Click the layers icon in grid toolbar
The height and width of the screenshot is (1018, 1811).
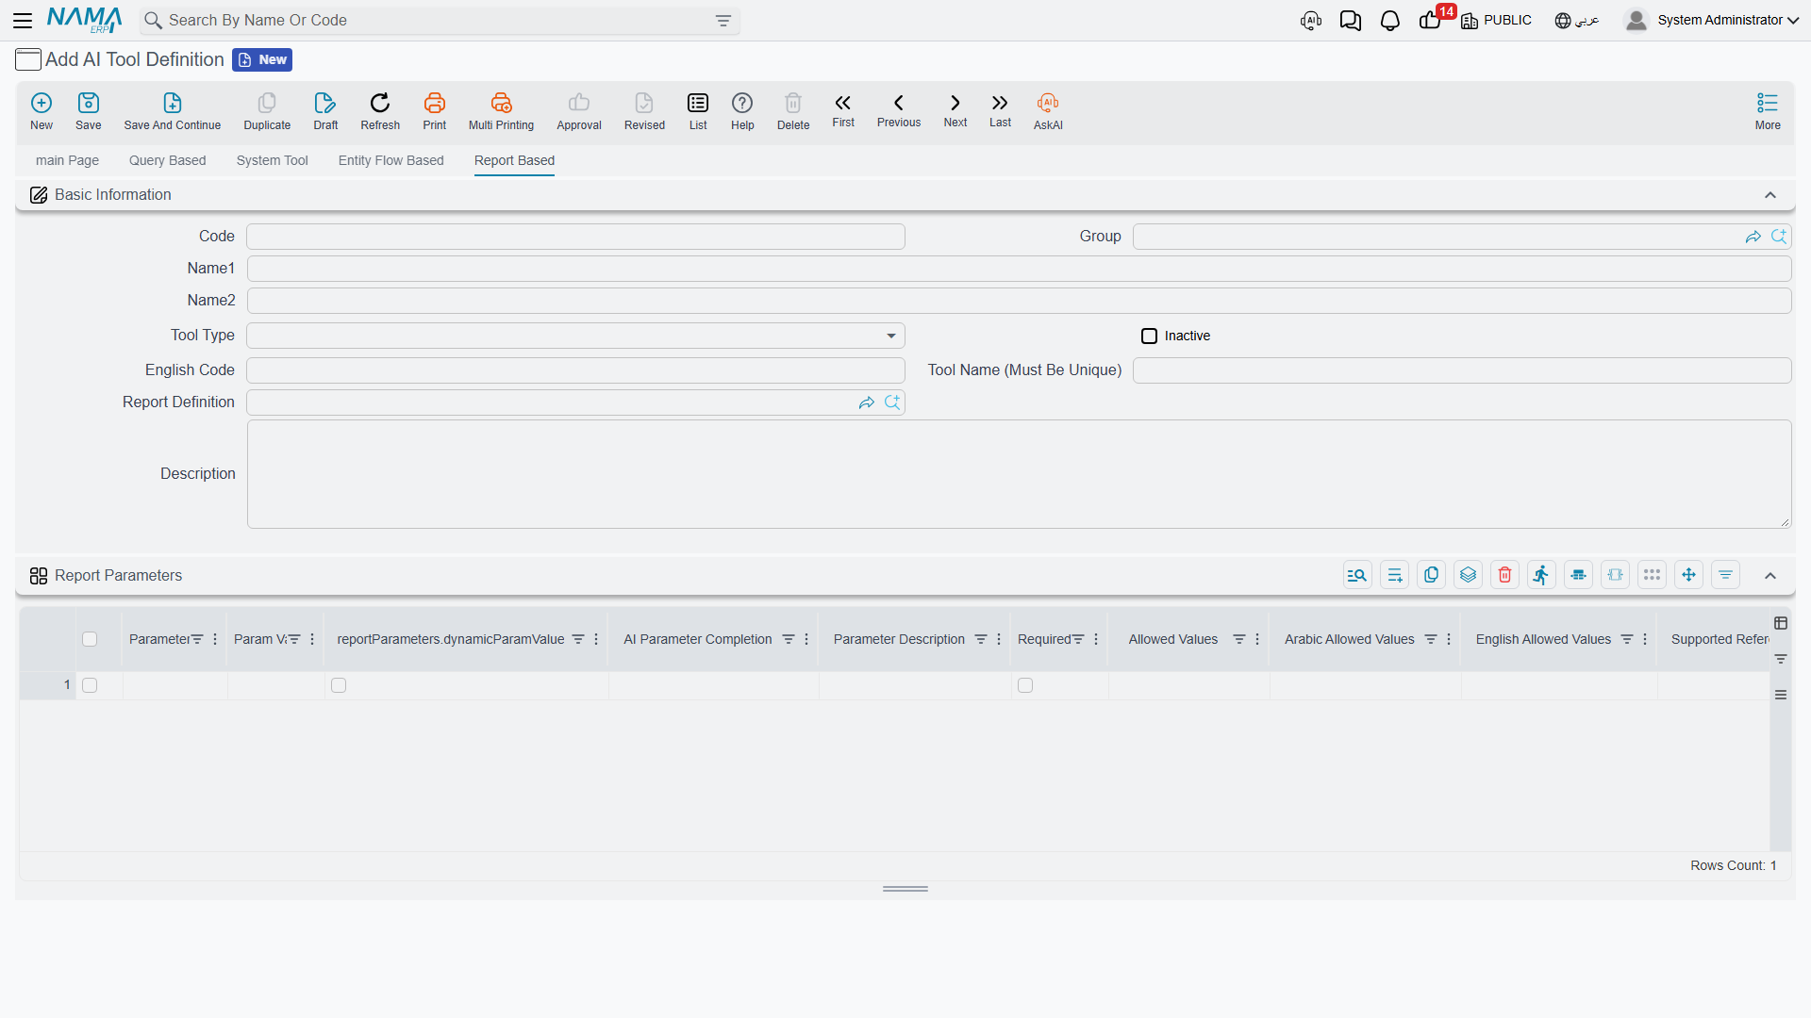pyautogui.click(x=1468, y=575)
